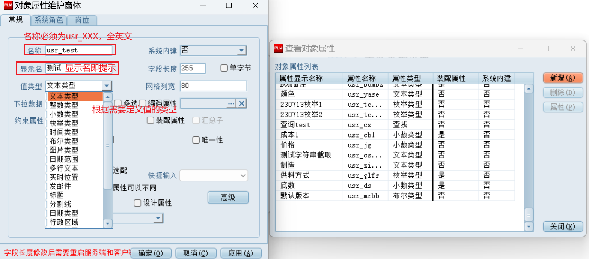The height and width of the screenshot is (259, 589).
Task: Click PLM logo icon of 查看对象属性 window
Action: click(278, 48)
